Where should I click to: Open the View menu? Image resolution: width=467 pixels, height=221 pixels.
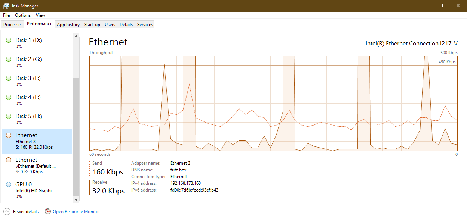pos(40,15)
